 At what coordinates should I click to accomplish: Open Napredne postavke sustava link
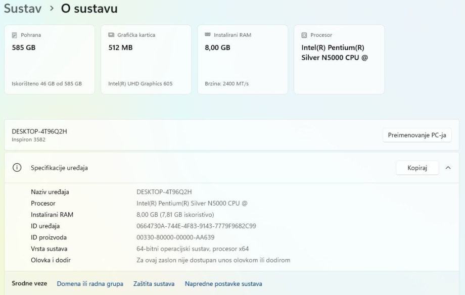pyautogui.click(x=223, y=284)
